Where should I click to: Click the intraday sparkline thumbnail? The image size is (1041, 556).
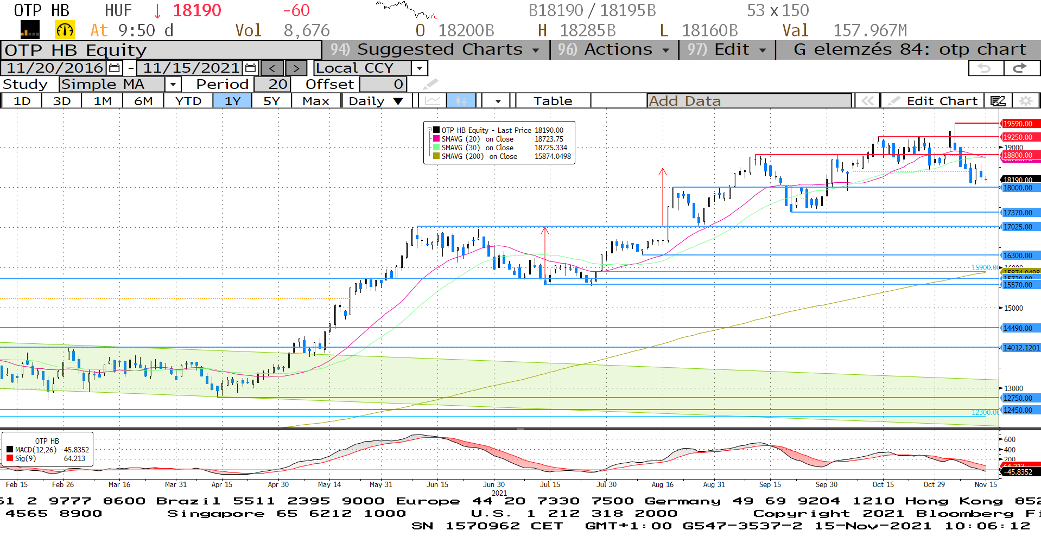(x=407, y=10)
